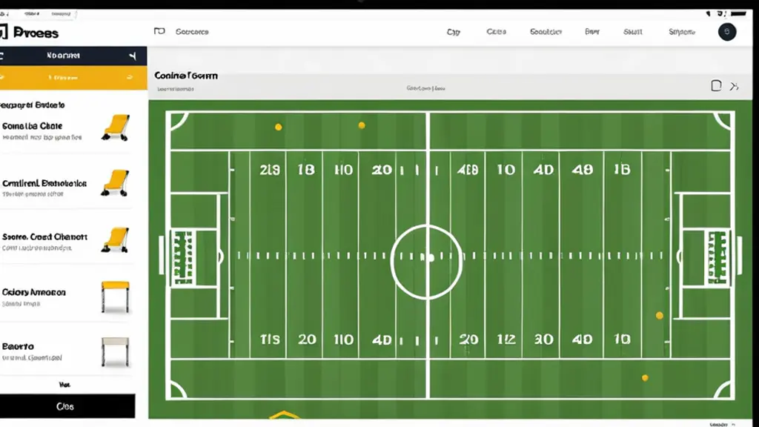This screenshot has height=427, width=759.
Task: Click the yellow marker on the top-left field area
Action: pos(279,127)
